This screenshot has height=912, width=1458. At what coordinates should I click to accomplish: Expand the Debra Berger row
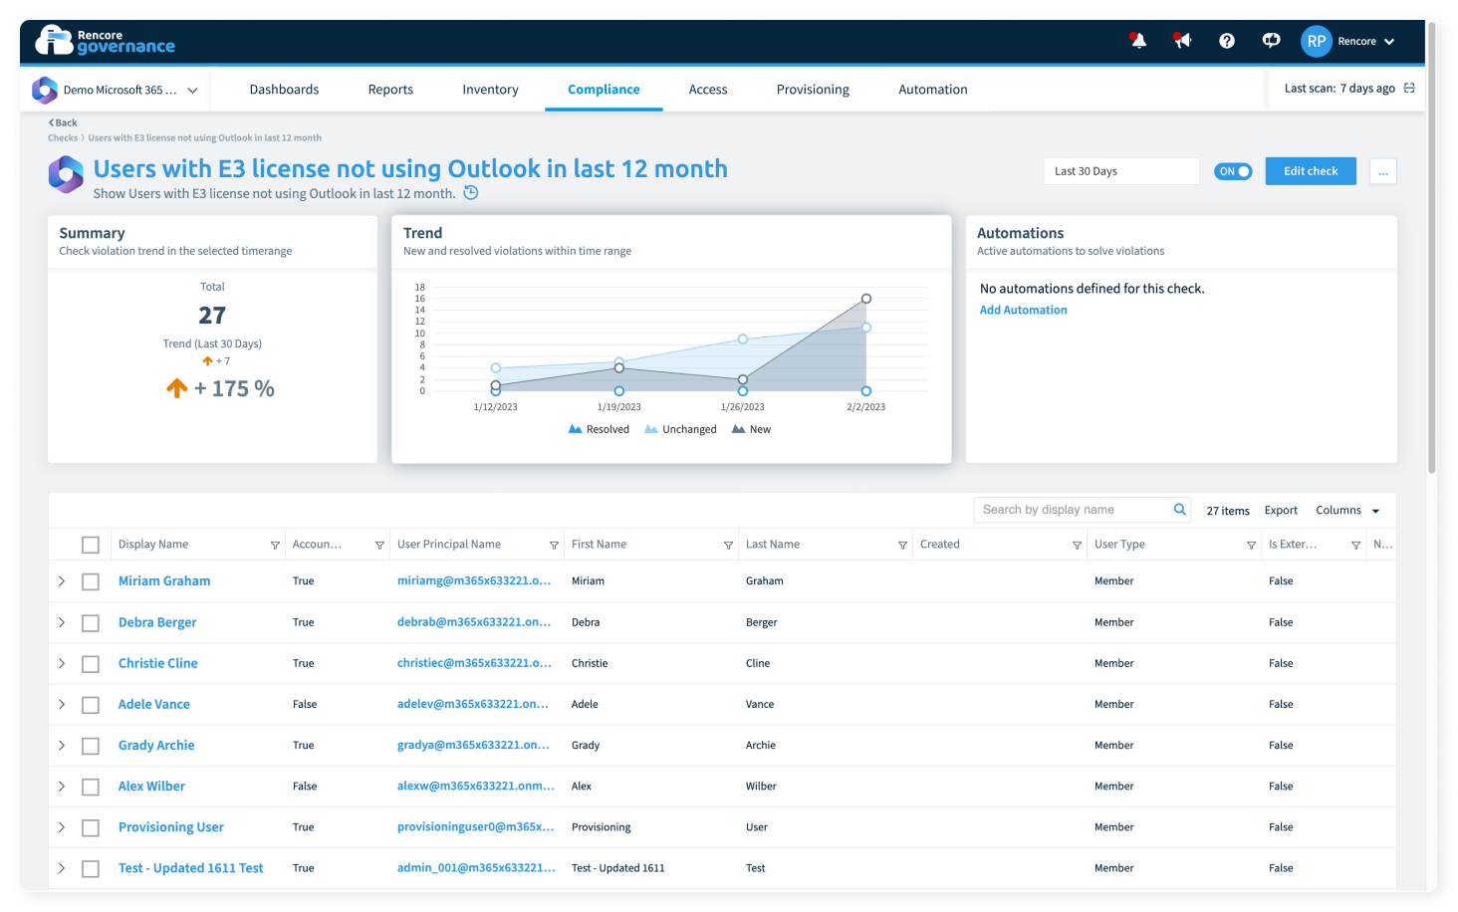coord(62,622)
